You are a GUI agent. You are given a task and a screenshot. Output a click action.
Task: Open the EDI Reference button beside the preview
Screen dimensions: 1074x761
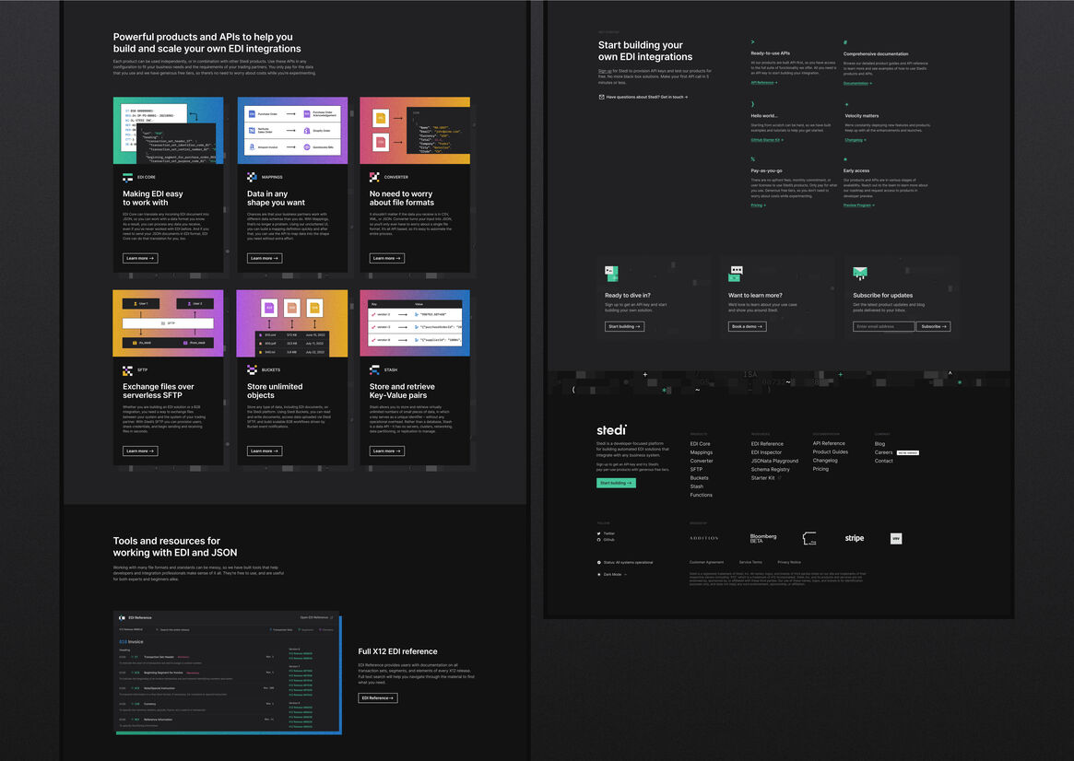pyautogui.click(x=377, y=698)
